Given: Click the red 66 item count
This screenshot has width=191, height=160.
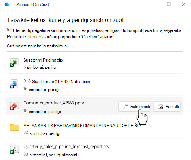Looking at the screenshot, I should (x=9, y=30).
